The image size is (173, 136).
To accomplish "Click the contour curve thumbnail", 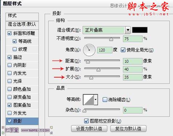I will pyautogui.click(x=88, y=100).
